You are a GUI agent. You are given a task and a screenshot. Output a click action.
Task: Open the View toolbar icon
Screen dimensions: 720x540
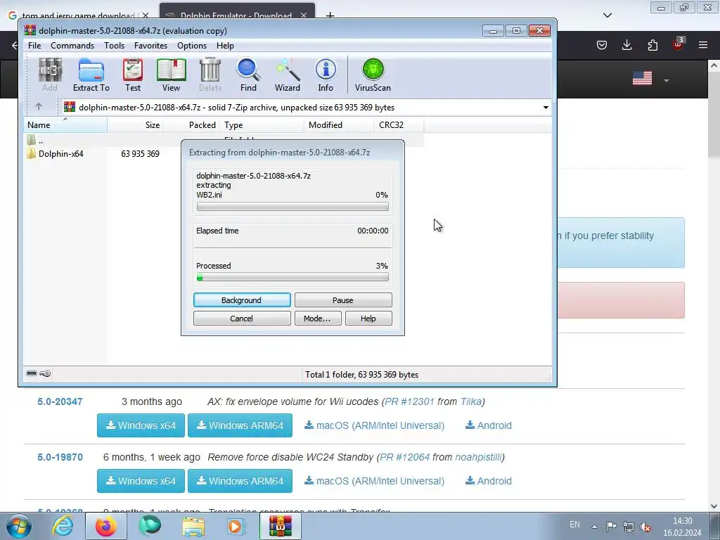[x=171, y=75]
